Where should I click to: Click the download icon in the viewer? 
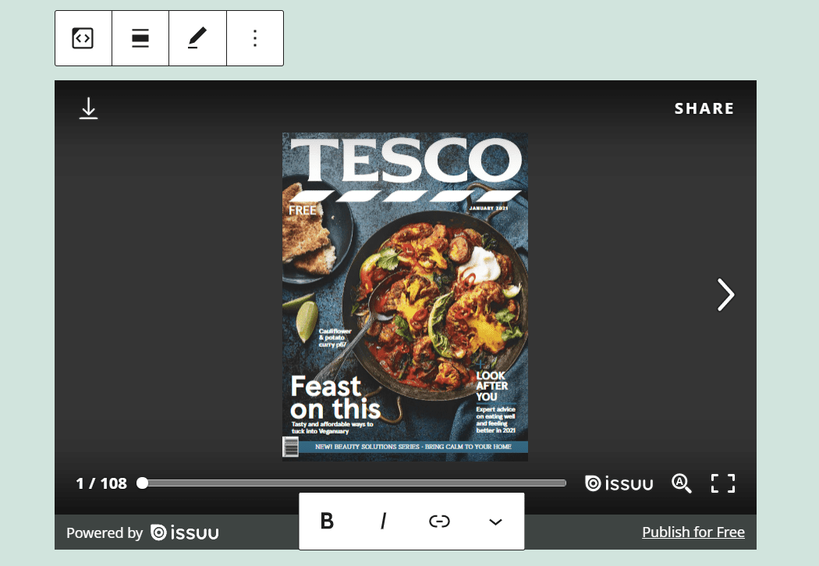point(88,108)
